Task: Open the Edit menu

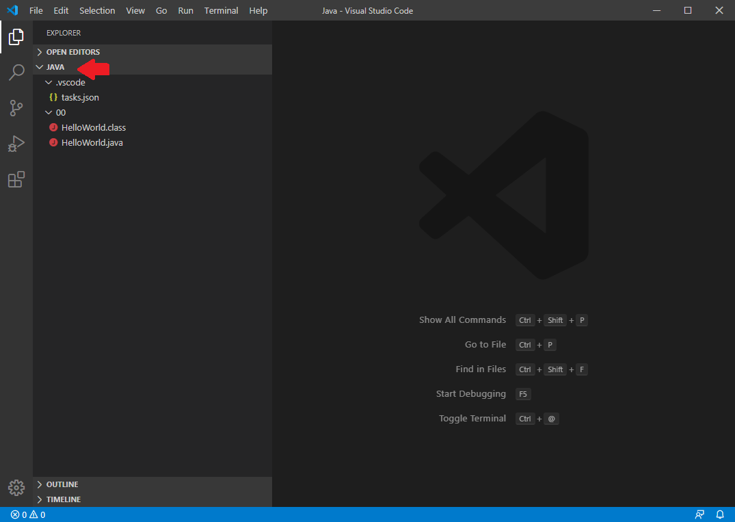Action: coord(61,10)
